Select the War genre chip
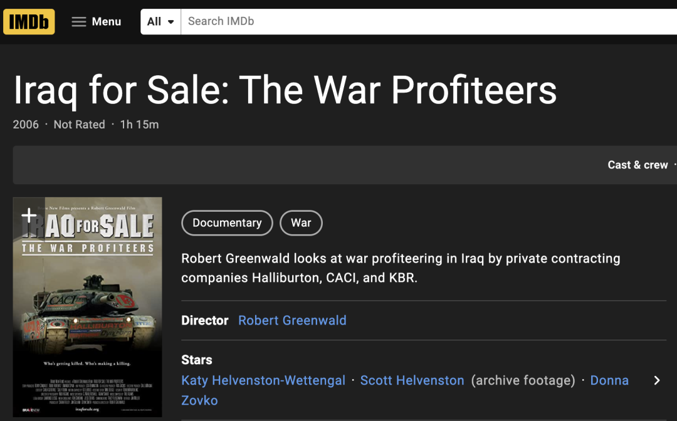 pos(301,223)
